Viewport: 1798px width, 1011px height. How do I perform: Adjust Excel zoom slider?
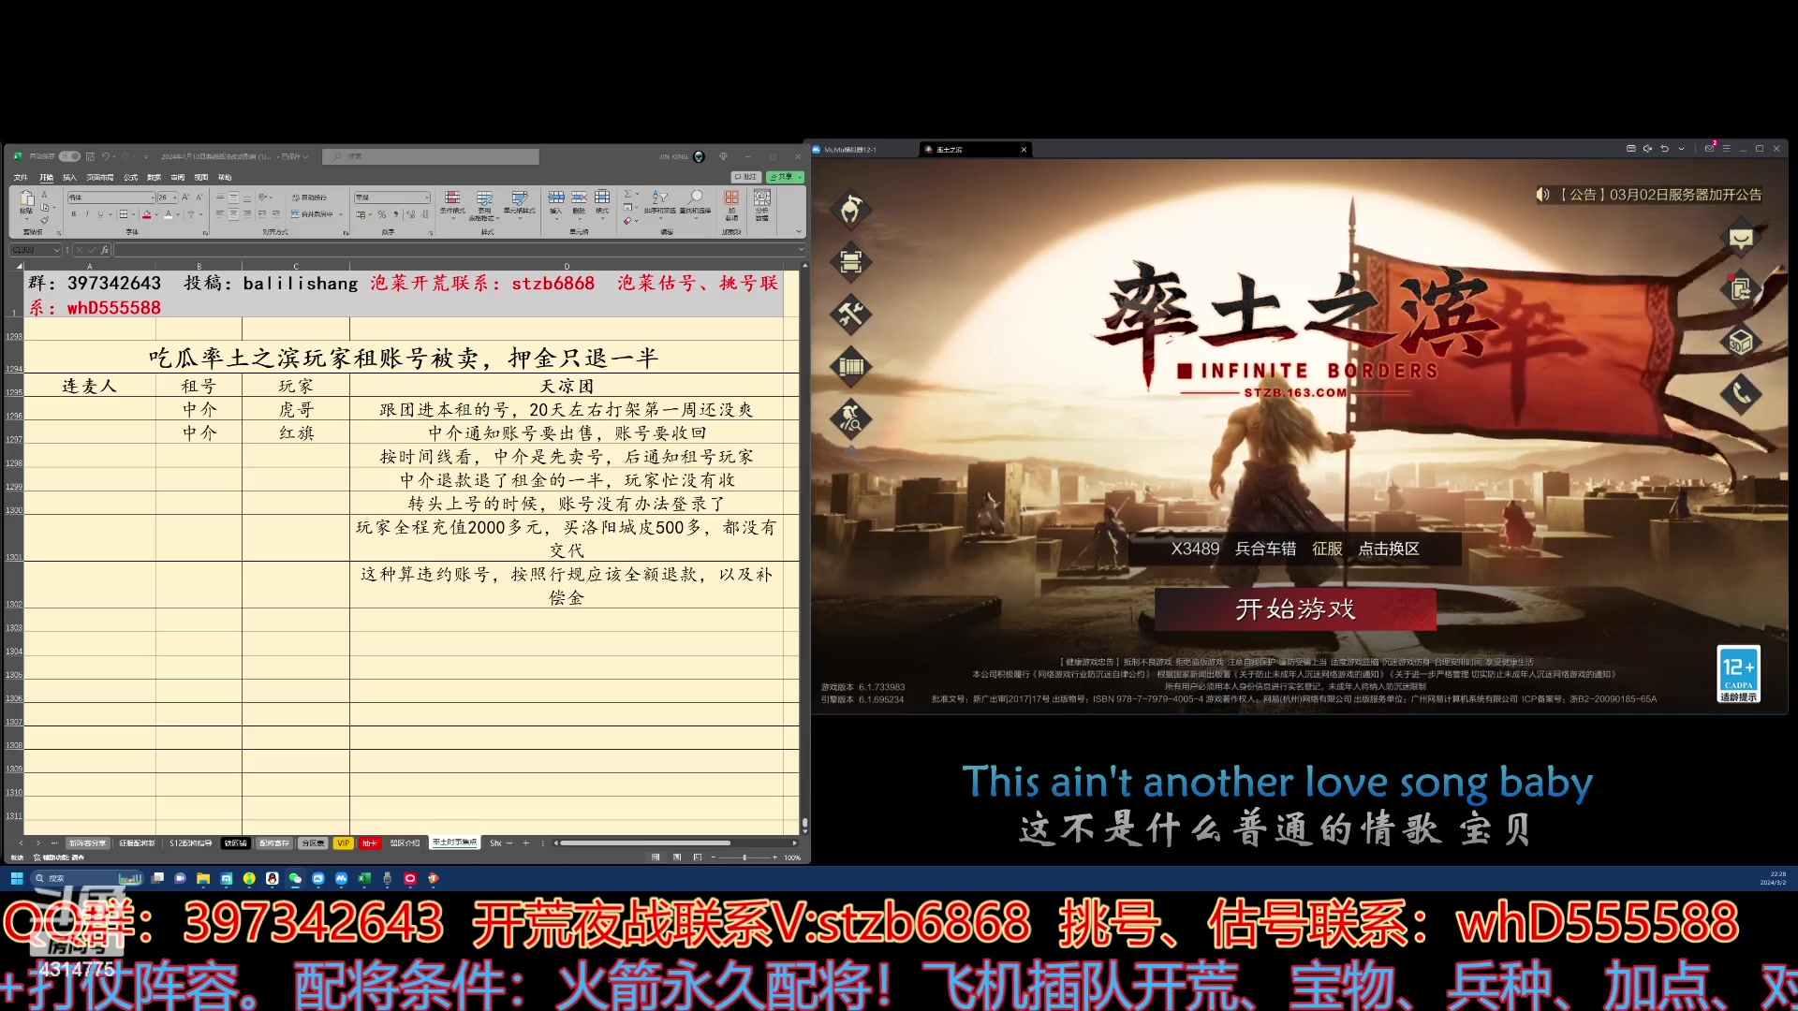744,857
